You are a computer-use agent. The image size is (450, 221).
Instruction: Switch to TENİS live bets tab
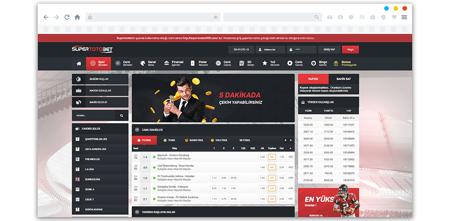[x=169, y=140]
